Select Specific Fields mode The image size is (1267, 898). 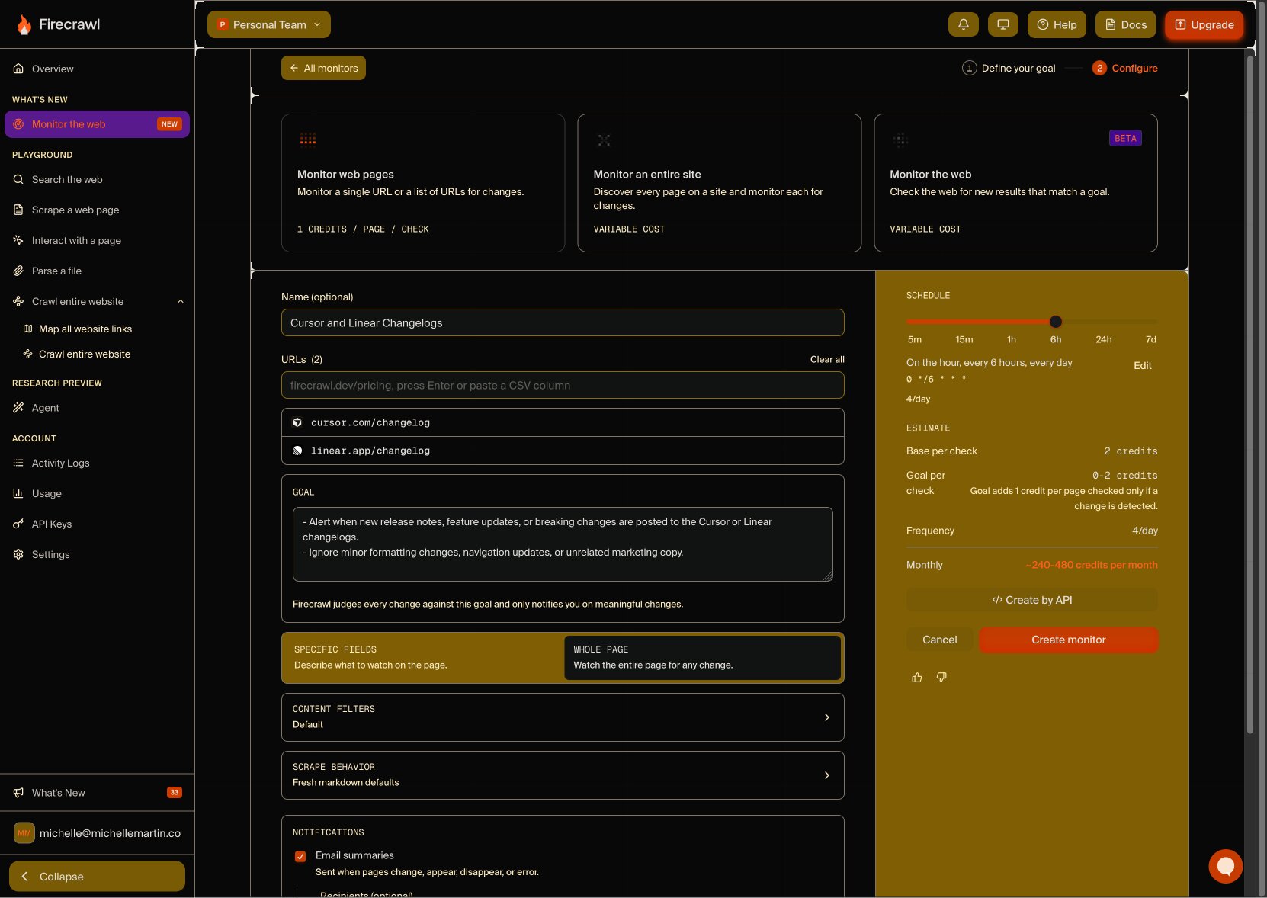[422, 657]
